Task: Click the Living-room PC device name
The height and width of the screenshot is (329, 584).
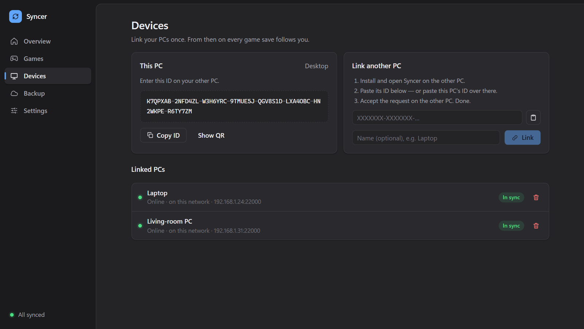Action: click(170, 222)
